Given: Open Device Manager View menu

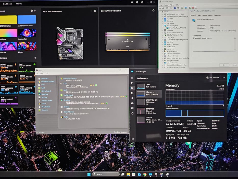Looking at the screenshot, I should coord(172,5).
